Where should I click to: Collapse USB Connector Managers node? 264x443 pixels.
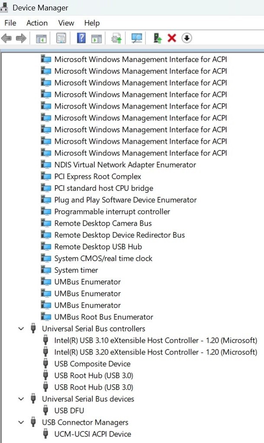pos(21,422)
